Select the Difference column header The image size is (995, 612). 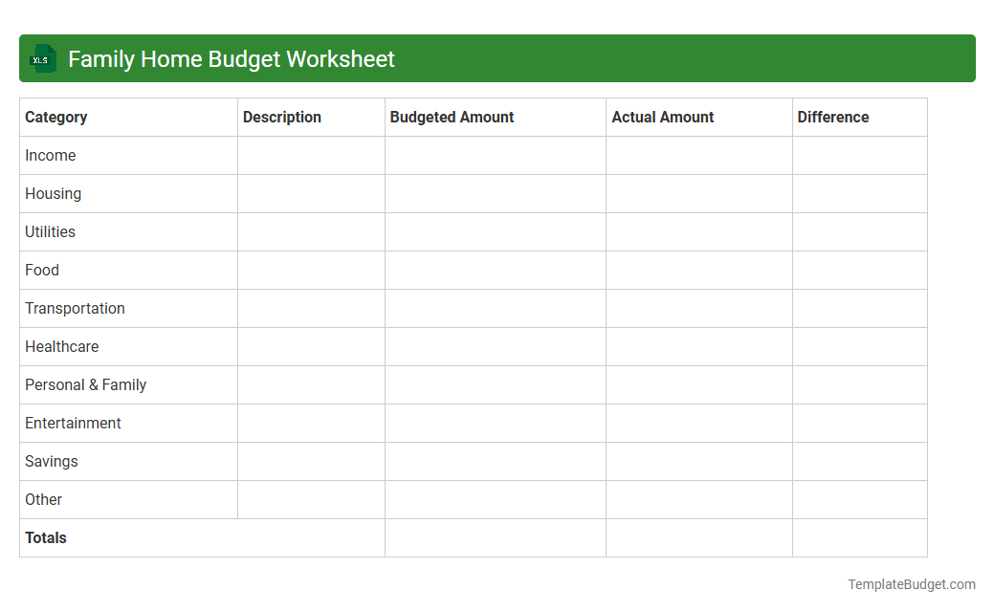tap(832, 117)
